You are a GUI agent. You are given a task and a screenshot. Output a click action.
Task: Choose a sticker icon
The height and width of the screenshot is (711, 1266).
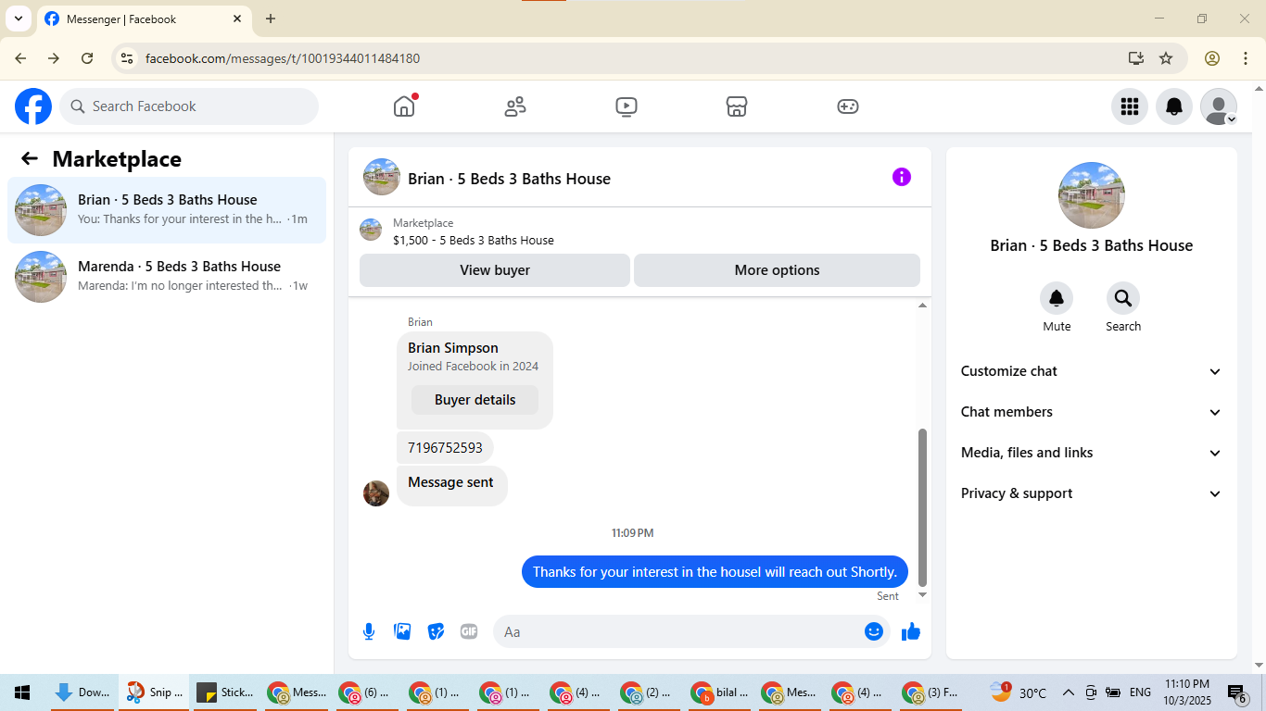point(436,631)
